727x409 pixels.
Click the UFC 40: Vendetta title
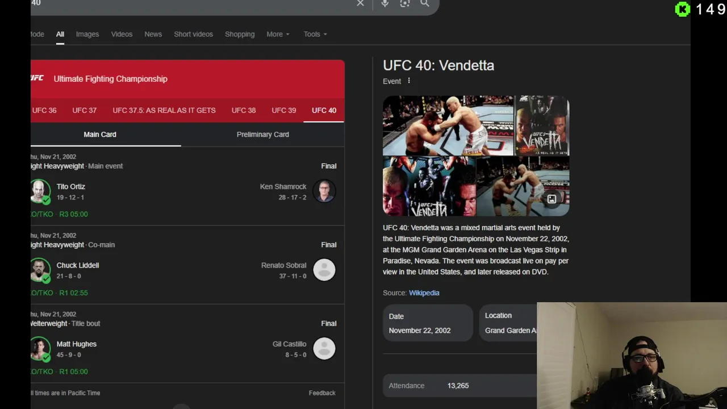[x=438, y=65]
